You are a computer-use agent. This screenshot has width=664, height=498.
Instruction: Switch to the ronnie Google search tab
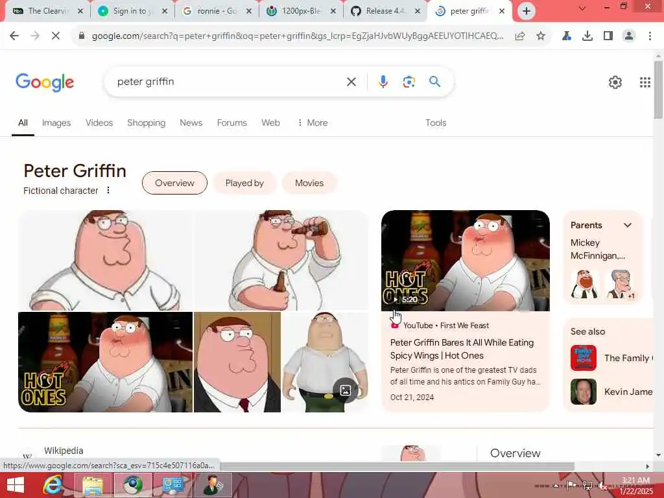tap(216, 11)
